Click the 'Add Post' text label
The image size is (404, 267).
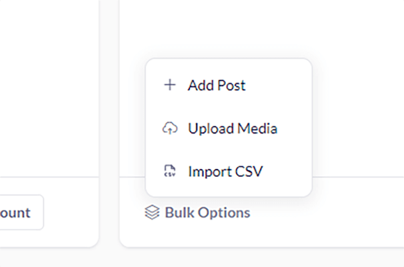coord(217,85)
